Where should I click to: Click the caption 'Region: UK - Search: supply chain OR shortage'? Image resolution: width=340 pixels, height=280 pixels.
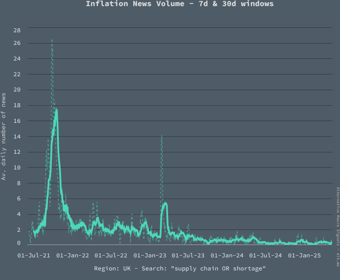tap(180, 269)
